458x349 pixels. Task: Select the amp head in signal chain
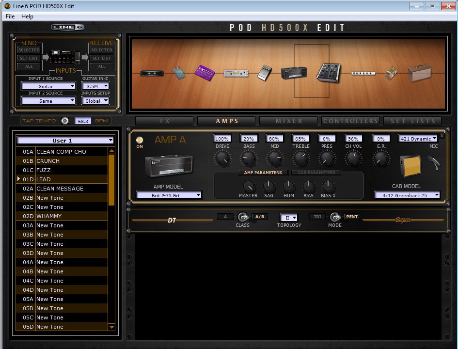point(294,73)
